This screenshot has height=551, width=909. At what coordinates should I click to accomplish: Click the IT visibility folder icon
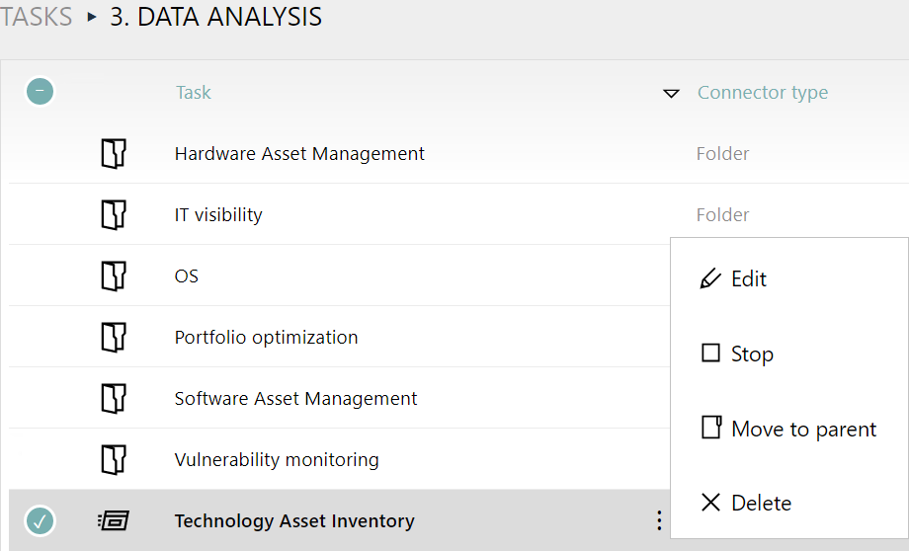115,215
